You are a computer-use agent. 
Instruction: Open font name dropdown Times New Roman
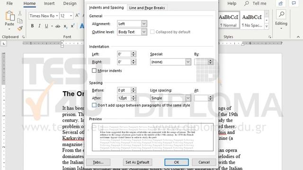click(57, 16)
